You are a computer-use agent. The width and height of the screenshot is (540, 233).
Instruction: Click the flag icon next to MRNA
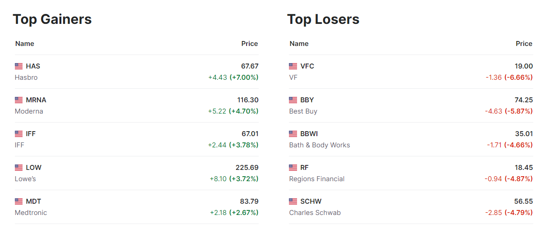pyautogui.click(x=18, y=100)
